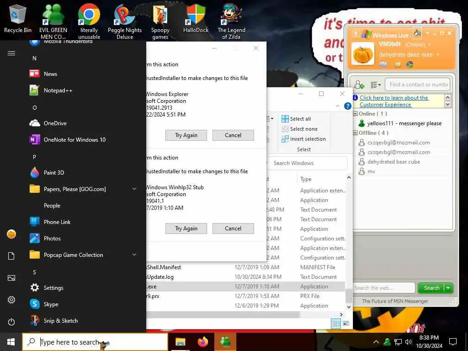
Task: Open the Recycle Bin desktop icon
Action: pyautogui.click(x=18, y=19)
